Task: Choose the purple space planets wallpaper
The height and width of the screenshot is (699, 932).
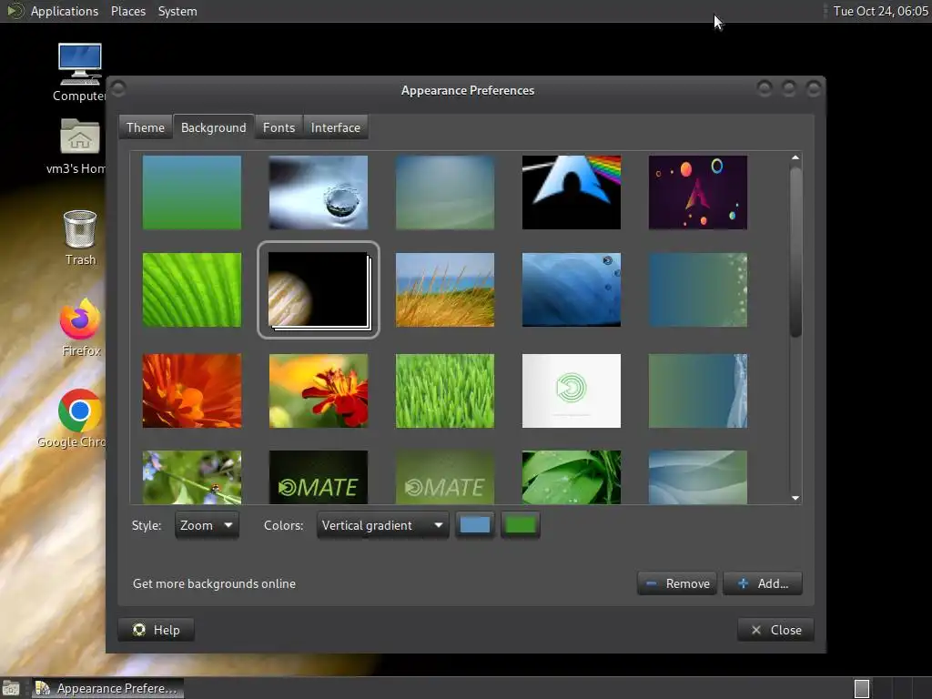Action: coord(698,193)
